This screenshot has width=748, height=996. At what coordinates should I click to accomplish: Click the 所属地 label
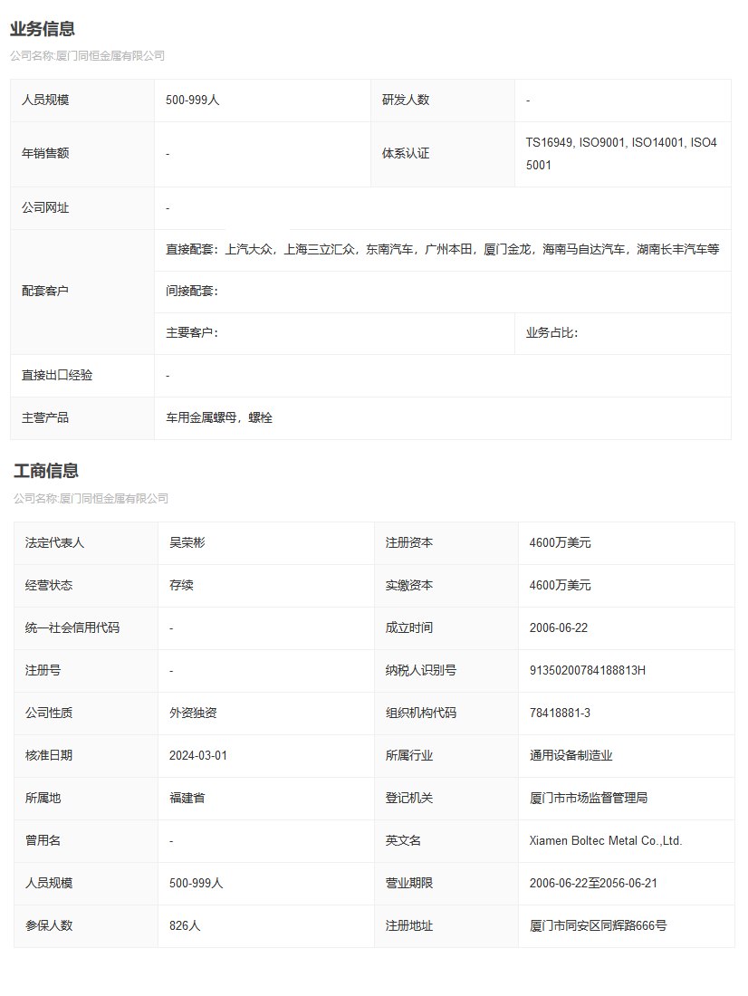tap(43, 799)
